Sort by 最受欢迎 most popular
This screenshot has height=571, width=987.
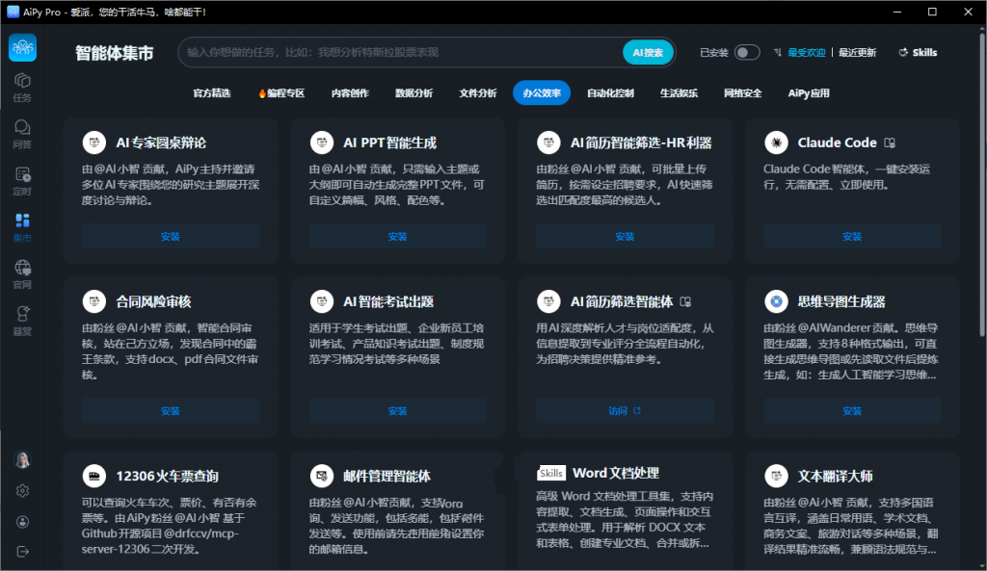point(807,53)
